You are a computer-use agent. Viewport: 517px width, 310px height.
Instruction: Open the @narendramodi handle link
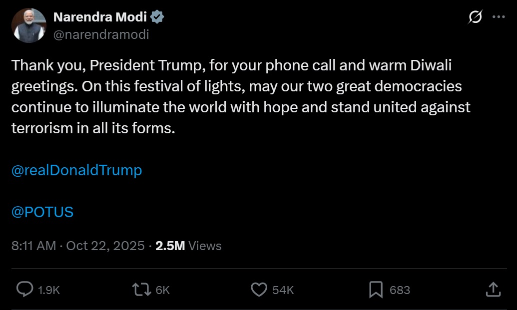[101, 34]
